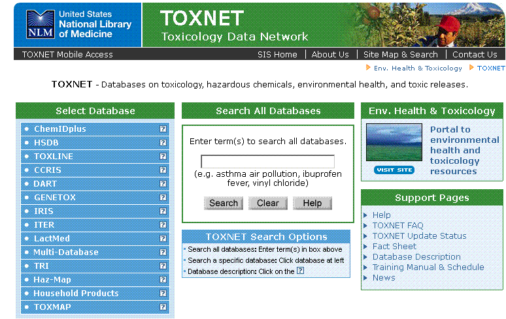Follow TOXNET breadcrumb link
The height and width of the screenshot is (319, 506).
[491, 68]
